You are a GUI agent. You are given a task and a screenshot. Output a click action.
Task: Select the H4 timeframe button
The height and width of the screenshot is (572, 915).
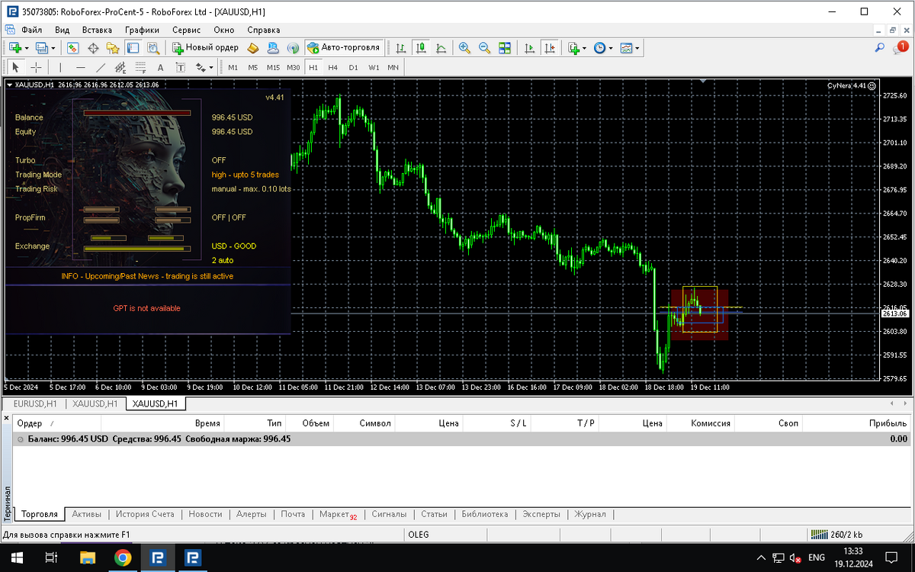point(333,67)
